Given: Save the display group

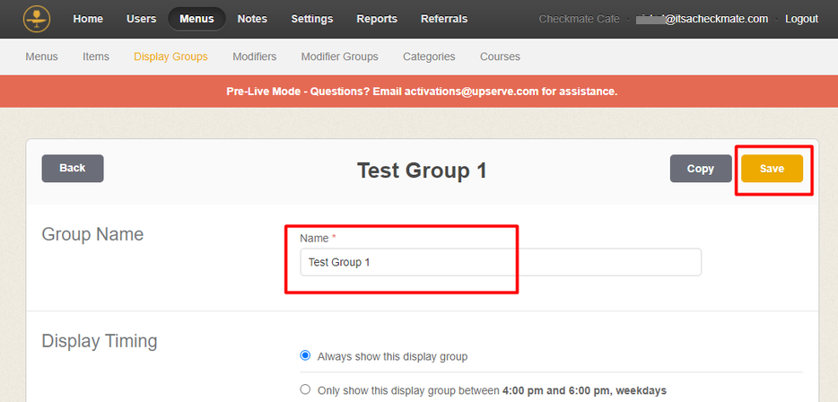Looking at the screenshot, I should [772, 169].
